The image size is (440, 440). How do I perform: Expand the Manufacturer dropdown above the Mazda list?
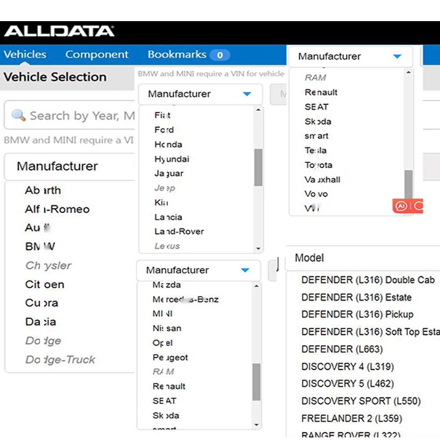(x=198, y=270)
